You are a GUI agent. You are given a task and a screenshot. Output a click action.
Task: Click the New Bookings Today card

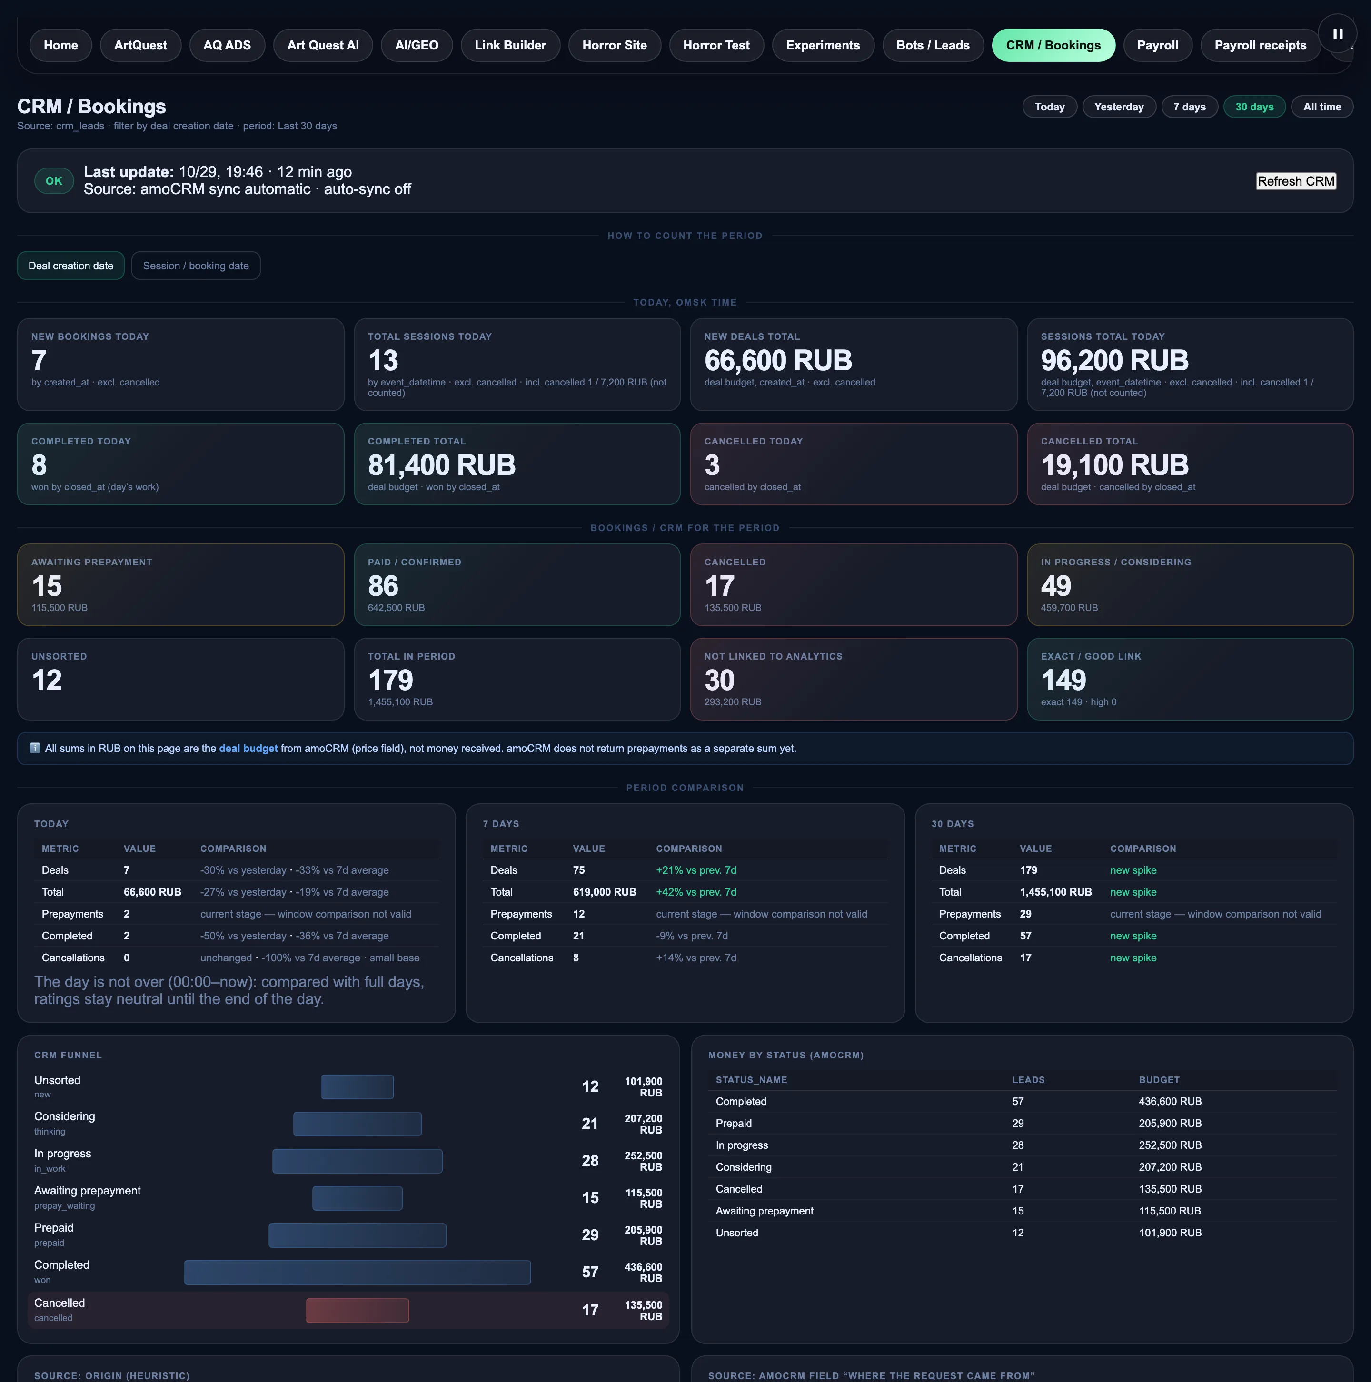click(180, 364)
